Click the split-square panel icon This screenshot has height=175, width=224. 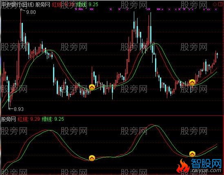tap(221, 4)
